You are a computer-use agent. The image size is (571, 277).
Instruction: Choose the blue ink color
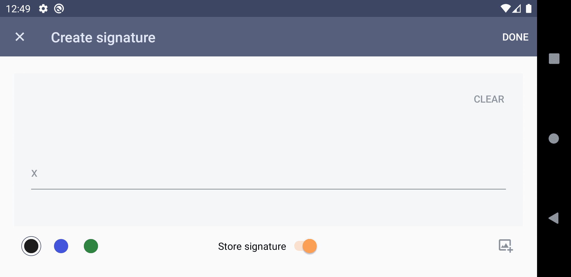[x=61, y=246]
